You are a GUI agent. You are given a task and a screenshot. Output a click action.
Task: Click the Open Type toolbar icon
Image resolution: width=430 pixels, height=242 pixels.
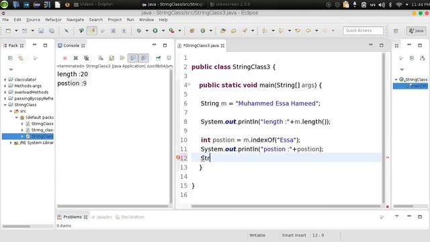[223, 31]
